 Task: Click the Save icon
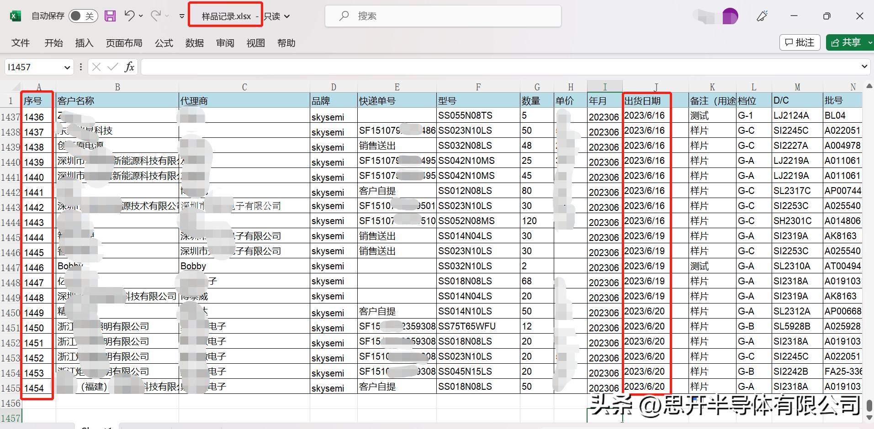(x=110, y=16)
